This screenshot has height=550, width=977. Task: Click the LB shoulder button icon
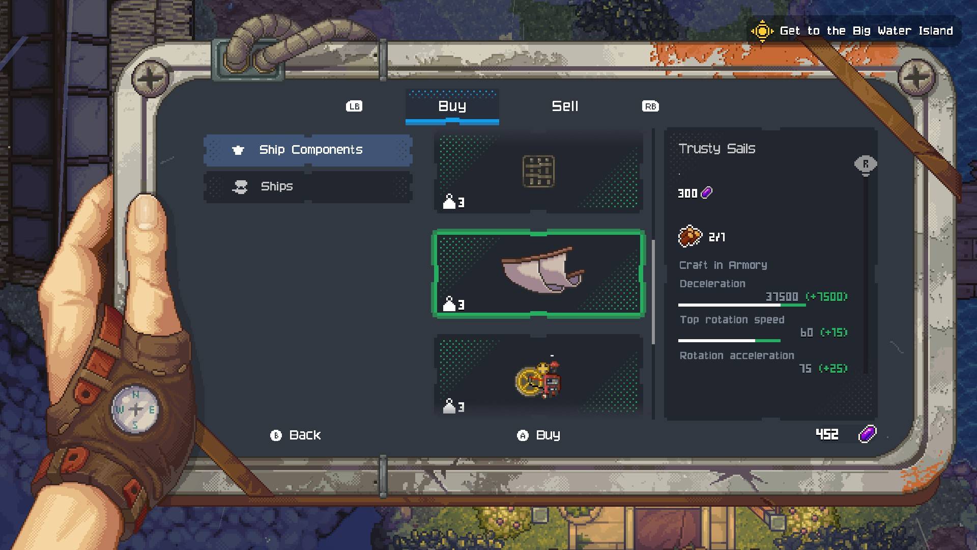coord(354,106)
